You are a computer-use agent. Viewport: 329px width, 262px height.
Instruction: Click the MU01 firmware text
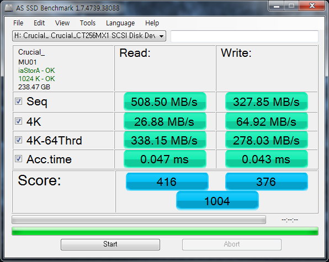coord(28,62)
